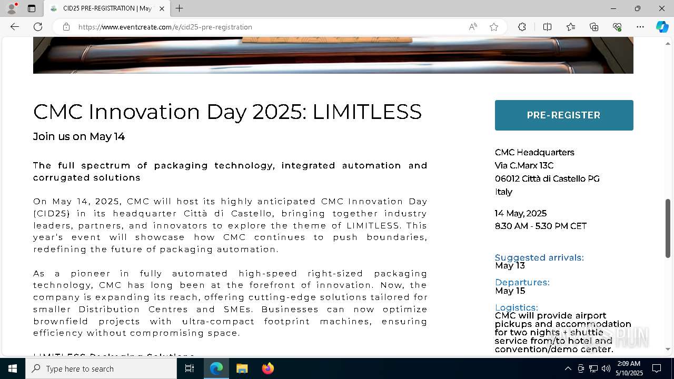The width and height of the screenshot is (674, 379).
Task: View site information lock icon
Action: [x=66, y=27]
